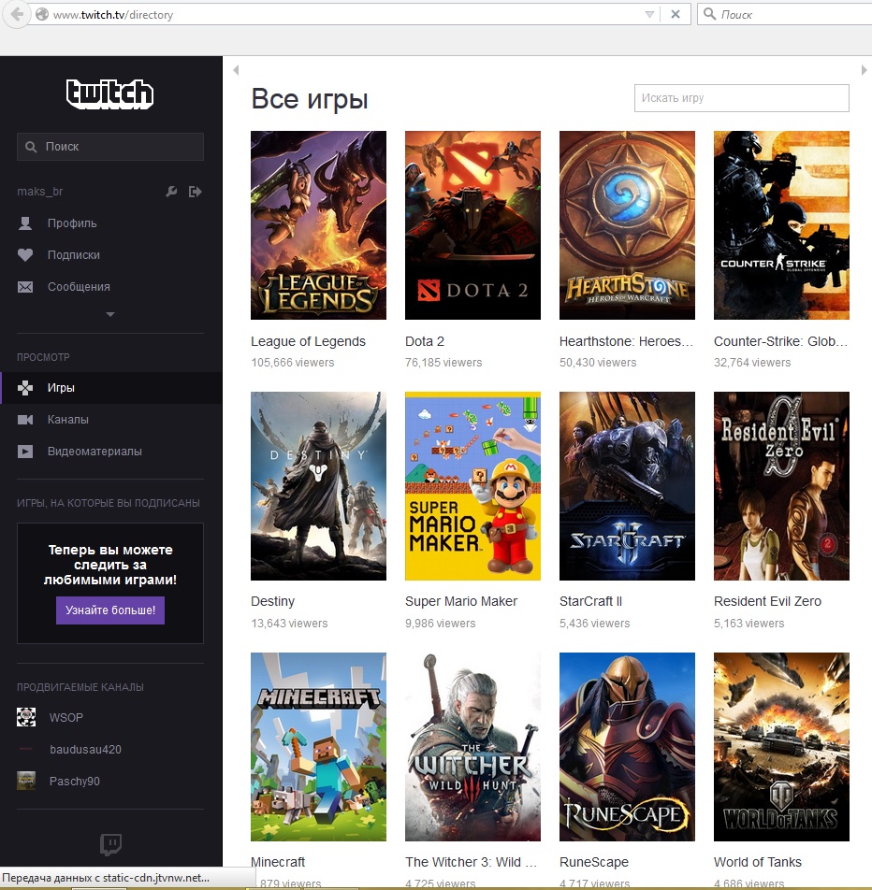872x890 pixels.
Task: Focus the sidebar Поиск search field
Action: [110, 147]
